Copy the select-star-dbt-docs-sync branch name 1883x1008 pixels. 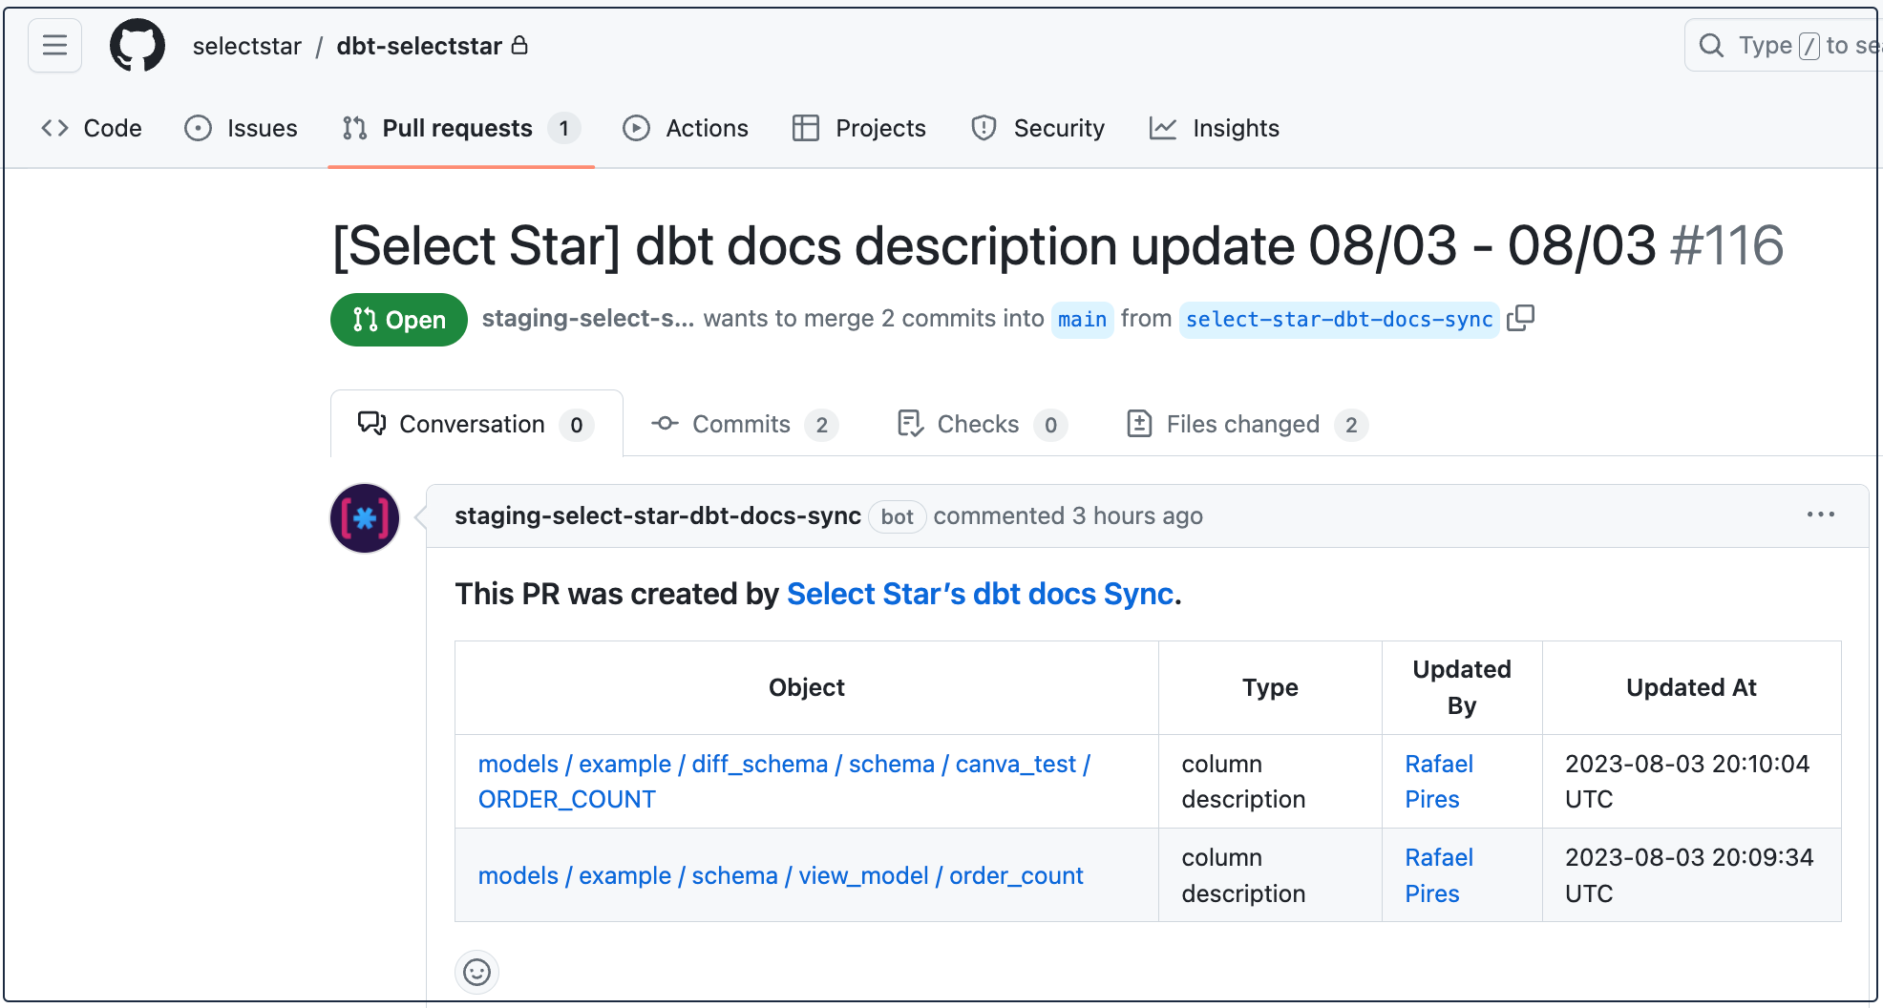(x=1520, y=318)
